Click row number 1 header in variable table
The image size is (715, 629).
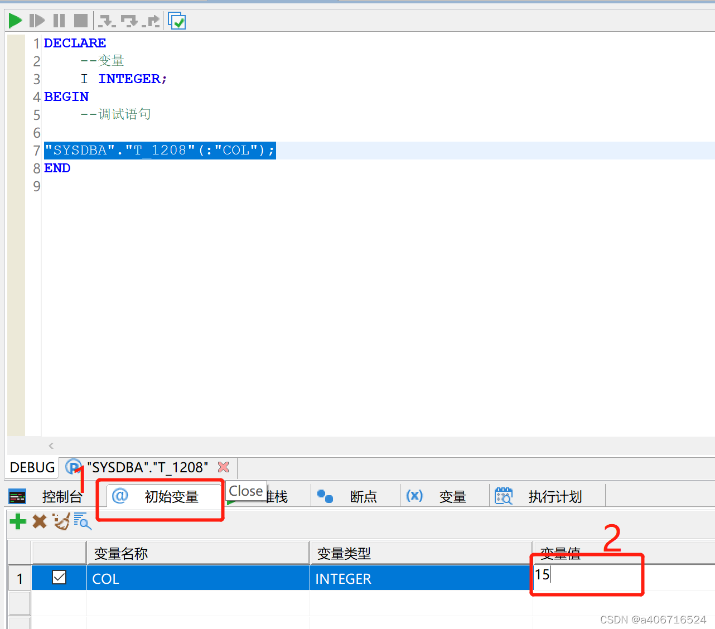point(20,578)
